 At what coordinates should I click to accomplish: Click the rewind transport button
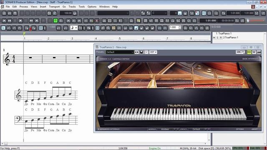coord(10,21)
